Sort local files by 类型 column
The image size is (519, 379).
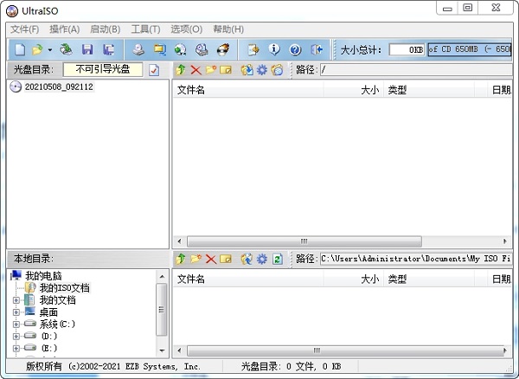(x=429, y=279)
